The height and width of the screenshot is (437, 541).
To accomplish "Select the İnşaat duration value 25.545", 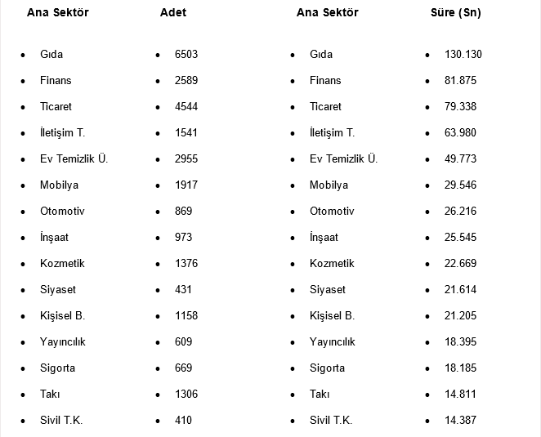I will point(460,238).
